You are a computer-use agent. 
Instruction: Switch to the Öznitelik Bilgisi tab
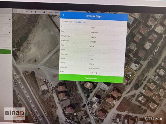[67, 22]
